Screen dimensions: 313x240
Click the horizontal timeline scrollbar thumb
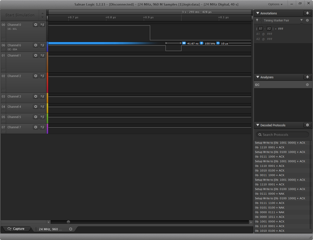click(x=68, y=222)
